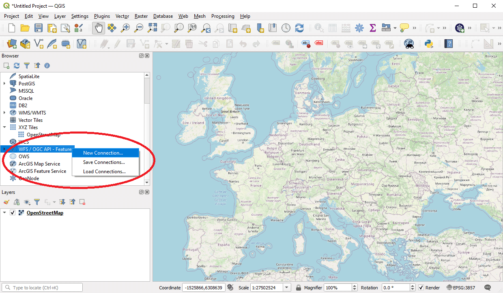Open Statistical Summary sigma icon
The height and width of the screenshot is (293, 503).
tap(372, 28)
